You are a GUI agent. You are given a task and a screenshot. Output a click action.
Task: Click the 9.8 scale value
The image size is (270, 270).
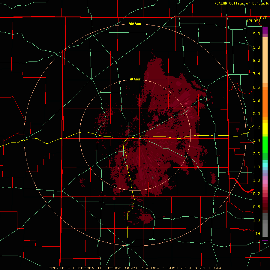coord(256,34)
